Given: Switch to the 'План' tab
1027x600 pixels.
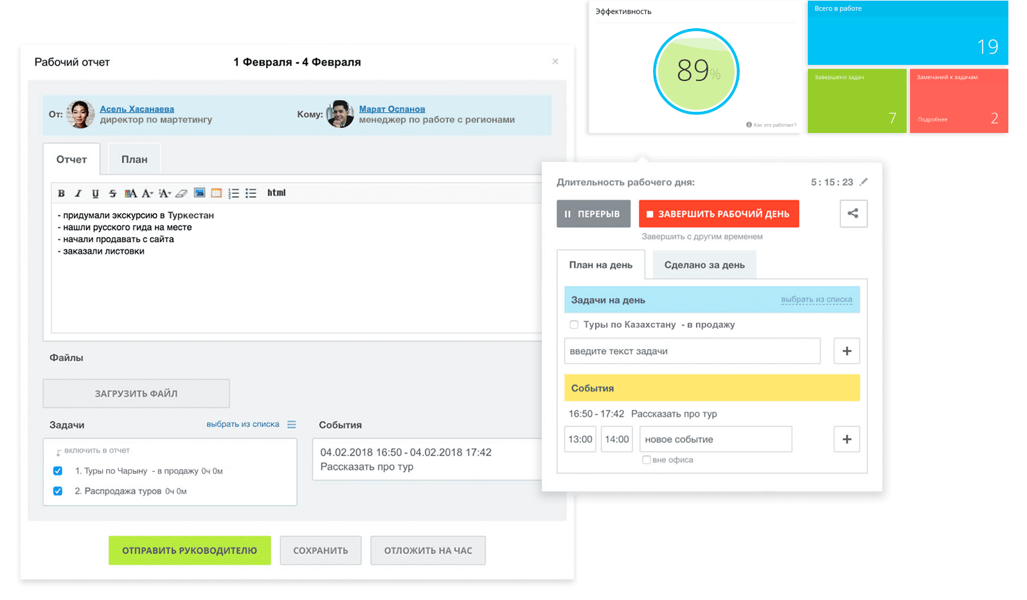Looking at the screenshot, I should pos(134,159).
